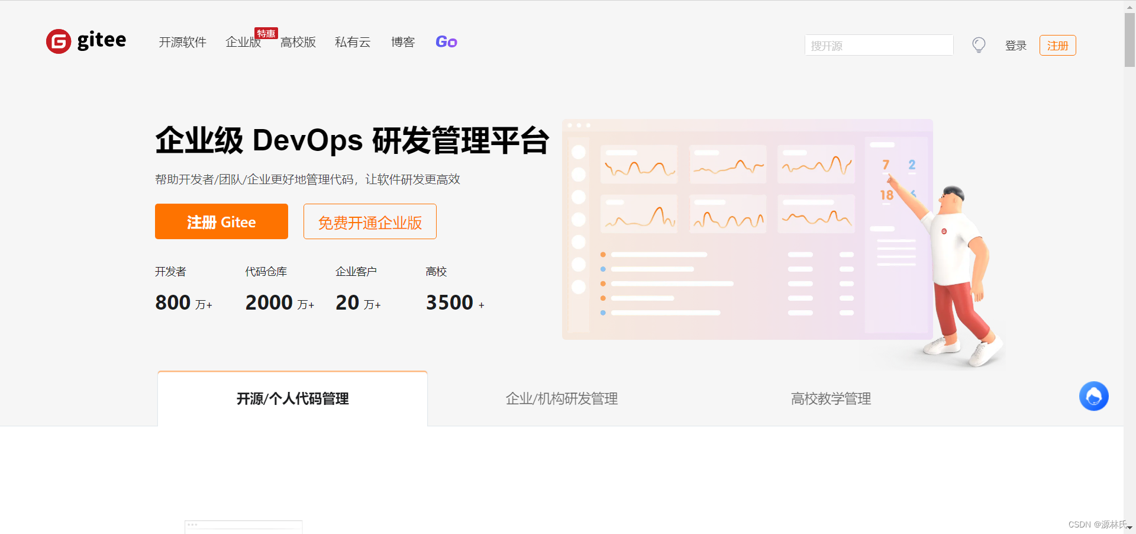Click the 2000 万+ repository count
The height and width of the screenshot is (534, 1136).
click(280, 303)
